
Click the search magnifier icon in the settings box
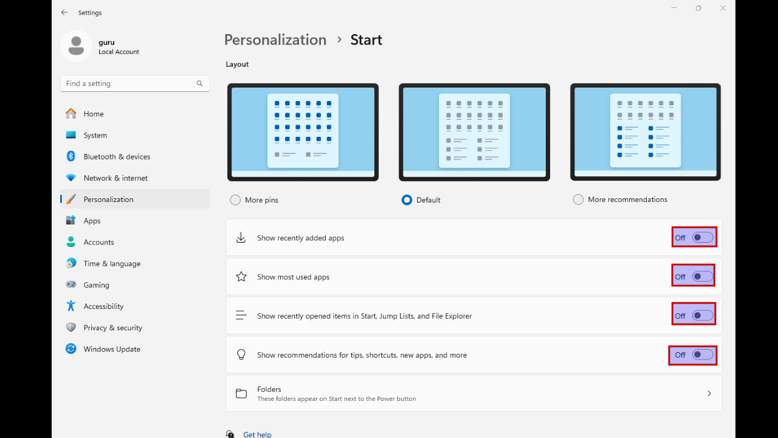[x=199, y=83]
